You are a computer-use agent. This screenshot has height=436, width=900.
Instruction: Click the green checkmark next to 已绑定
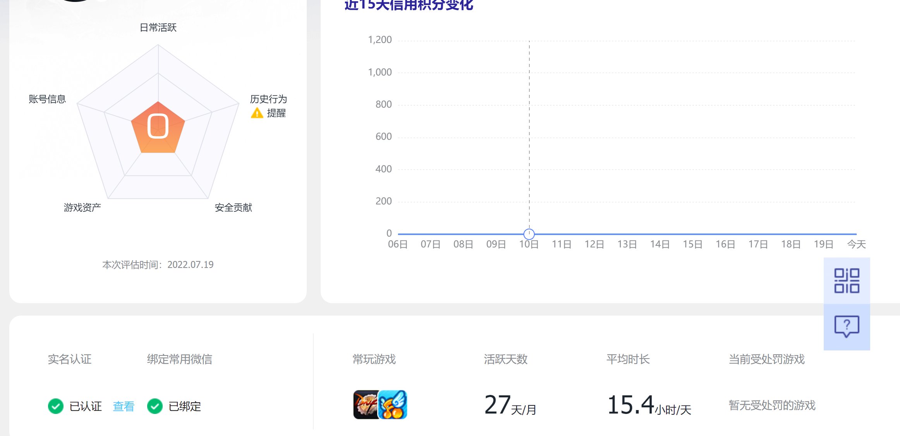coord(155,407)
